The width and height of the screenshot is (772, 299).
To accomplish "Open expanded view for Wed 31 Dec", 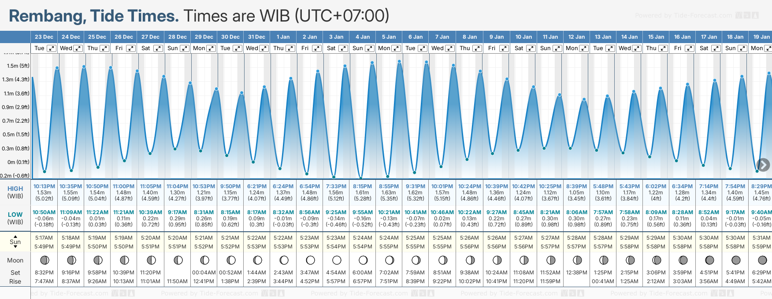I will (x=264, y=48).
